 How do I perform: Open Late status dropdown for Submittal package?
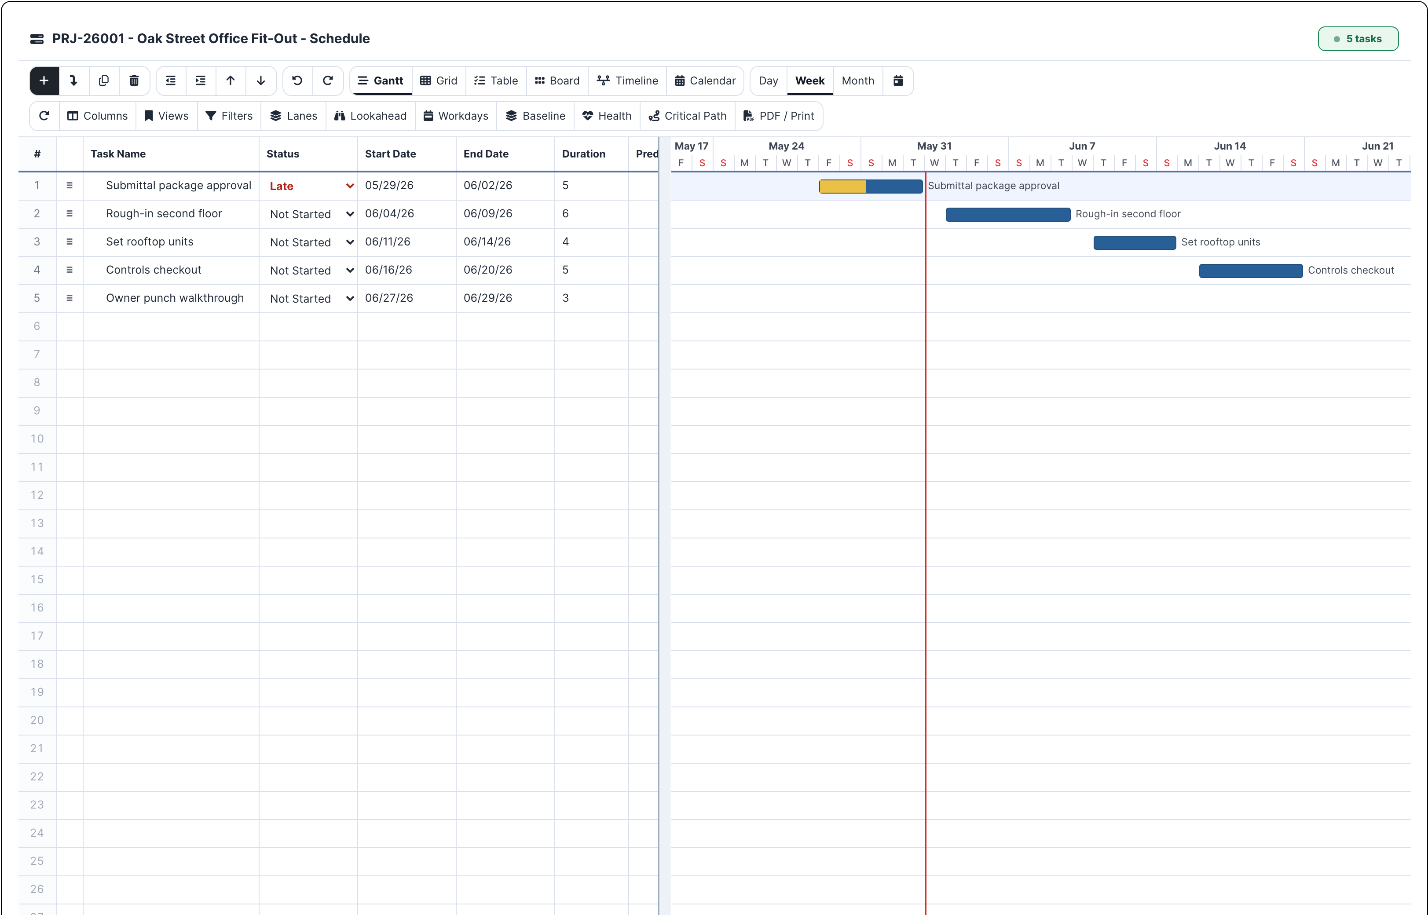(311, 186)
